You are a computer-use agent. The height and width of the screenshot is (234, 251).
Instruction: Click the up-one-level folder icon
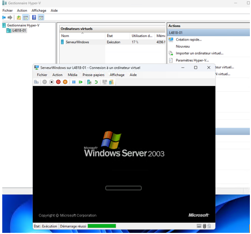pos(19,17)
